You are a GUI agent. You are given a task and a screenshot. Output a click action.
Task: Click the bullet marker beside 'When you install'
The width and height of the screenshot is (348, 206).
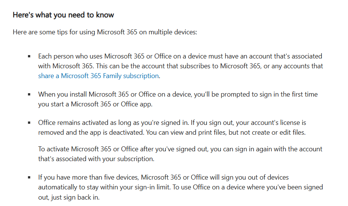[29, 94]
